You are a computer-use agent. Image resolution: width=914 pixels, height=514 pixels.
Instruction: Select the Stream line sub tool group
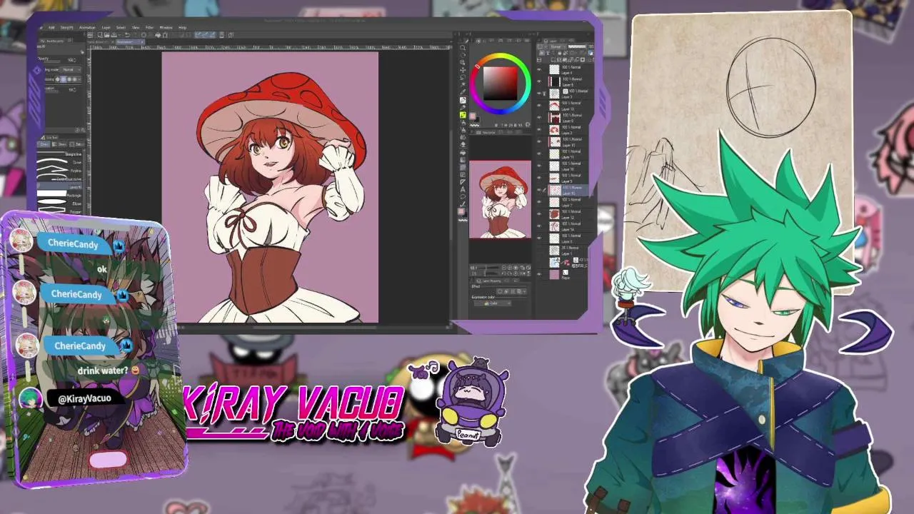[x=59, y=144]
